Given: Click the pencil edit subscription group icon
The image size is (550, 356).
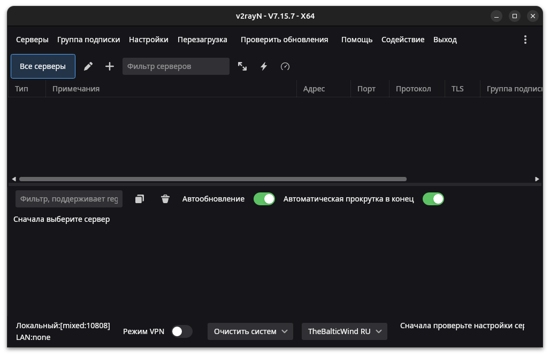Looking at the screenshot, I should tap(88, 66).
